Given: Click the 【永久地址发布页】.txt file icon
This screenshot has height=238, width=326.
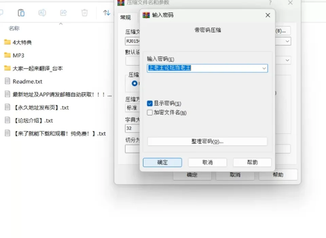Looking at the screenshot, I should [x=7, y=107].
